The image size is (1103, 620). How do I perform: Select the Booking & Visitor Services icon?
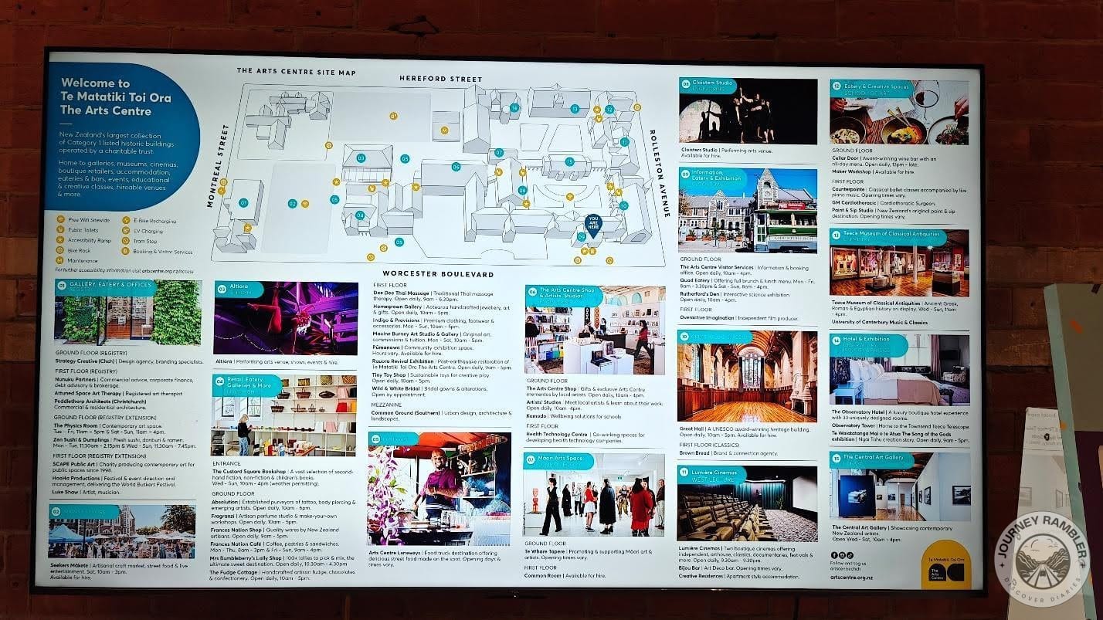(125, 252)
